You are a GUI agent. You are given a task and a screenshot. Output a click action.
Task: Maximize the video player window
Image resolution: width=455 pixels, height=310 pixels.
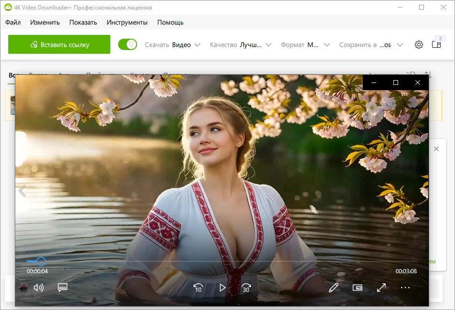pyautogui.click(x=396, y=83)
